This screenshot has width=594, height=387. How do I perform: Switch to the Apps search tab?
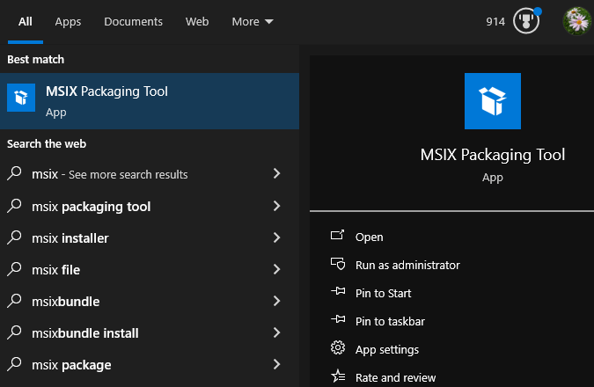click(x=68, y=22)
